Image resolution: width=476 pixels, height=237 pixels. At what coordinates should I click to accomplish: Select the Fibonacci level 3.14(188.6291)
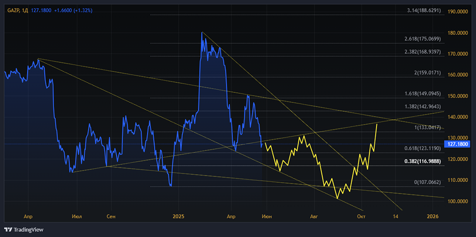pyautogui.click(x=424, y=10)
